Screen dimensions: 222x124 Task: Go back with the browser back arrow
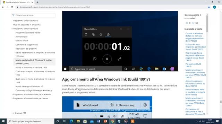coord(3,7)
